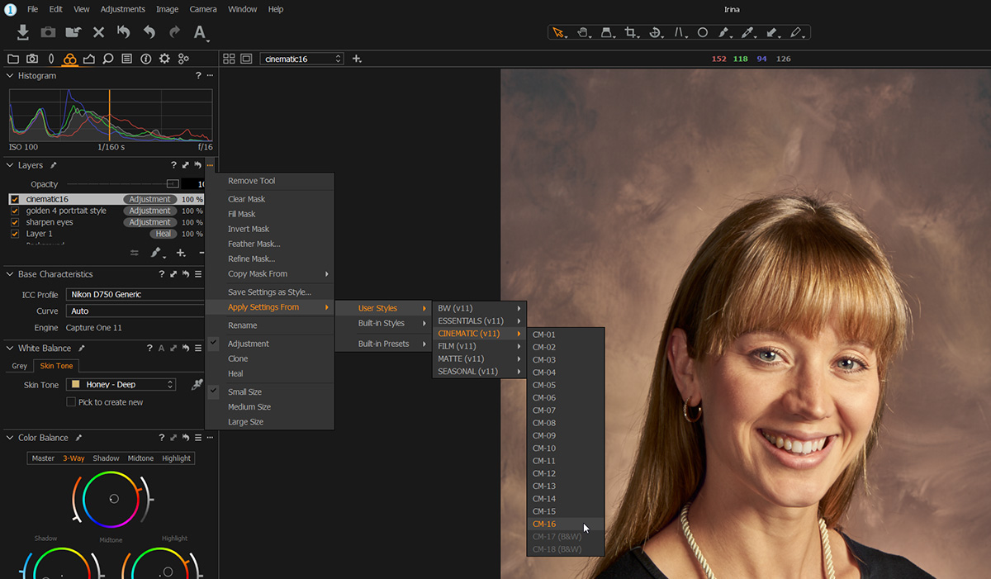
Task: Select the Crop cursor tool
Action: (x=631, y=33)
